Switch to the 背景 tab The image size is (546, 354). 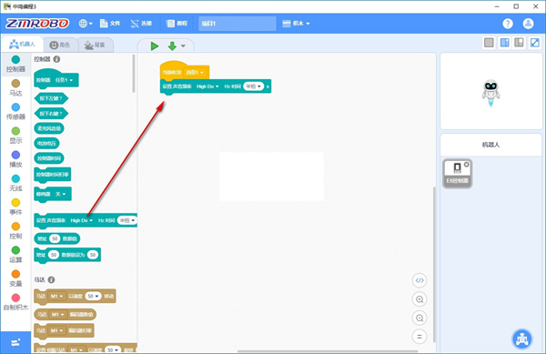(x=95, y=45)
